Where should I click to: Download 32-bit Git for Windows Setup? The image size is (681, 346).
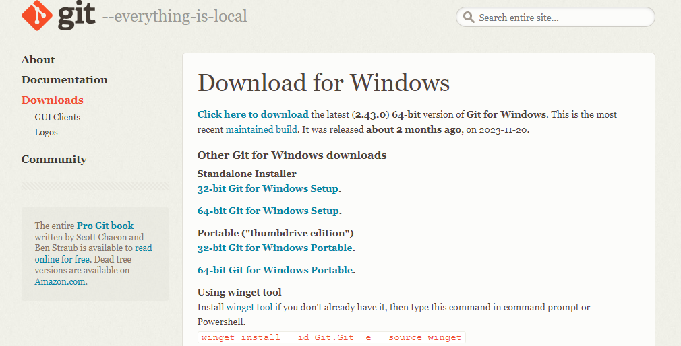[268, 188]
